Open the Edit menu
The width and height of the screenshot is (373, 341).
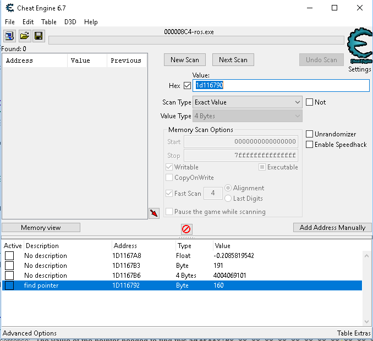[28, 22]
